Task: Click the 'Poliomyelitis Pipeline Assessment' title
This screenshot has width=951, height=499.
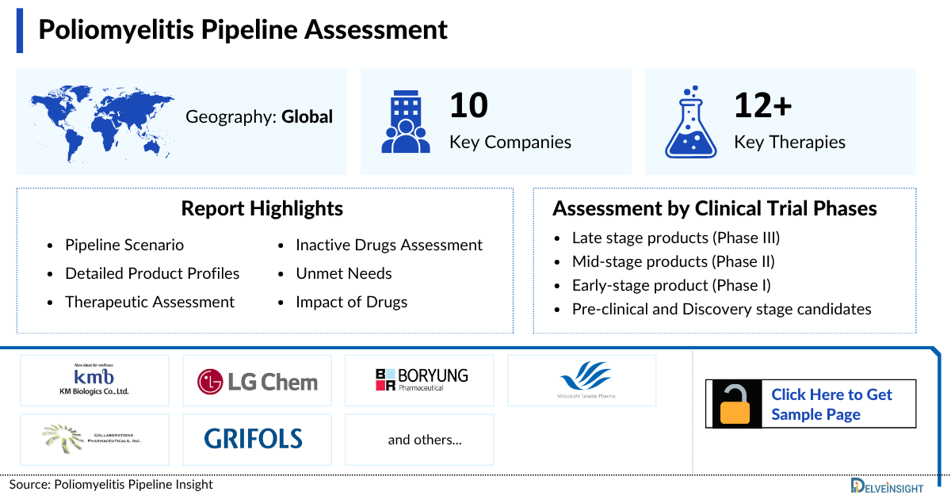Action: [x=243, y=29]
